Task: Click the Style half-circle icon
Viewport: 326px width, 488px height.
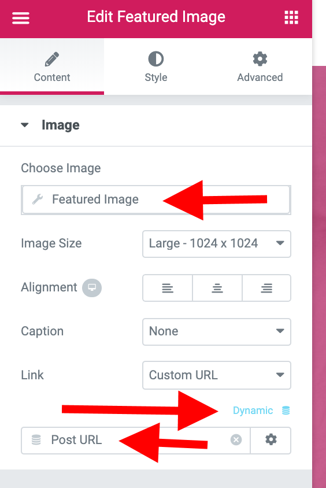Action: (x=156, y=59)
